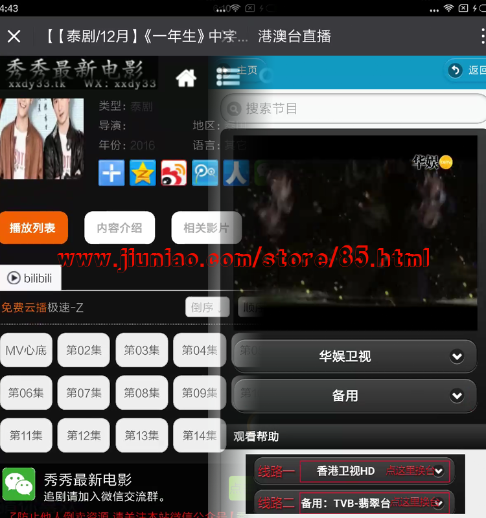Switch to the 内容介绍 tab
The height and width of the screenshot is (518, 486).
tap(120, 228)
